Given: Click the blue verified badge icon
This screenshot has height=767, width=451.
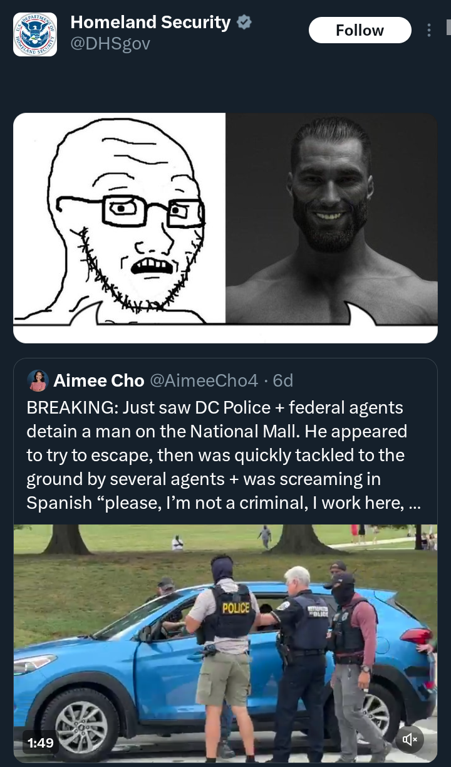Looking at the screenshot, I should [244, 23].
